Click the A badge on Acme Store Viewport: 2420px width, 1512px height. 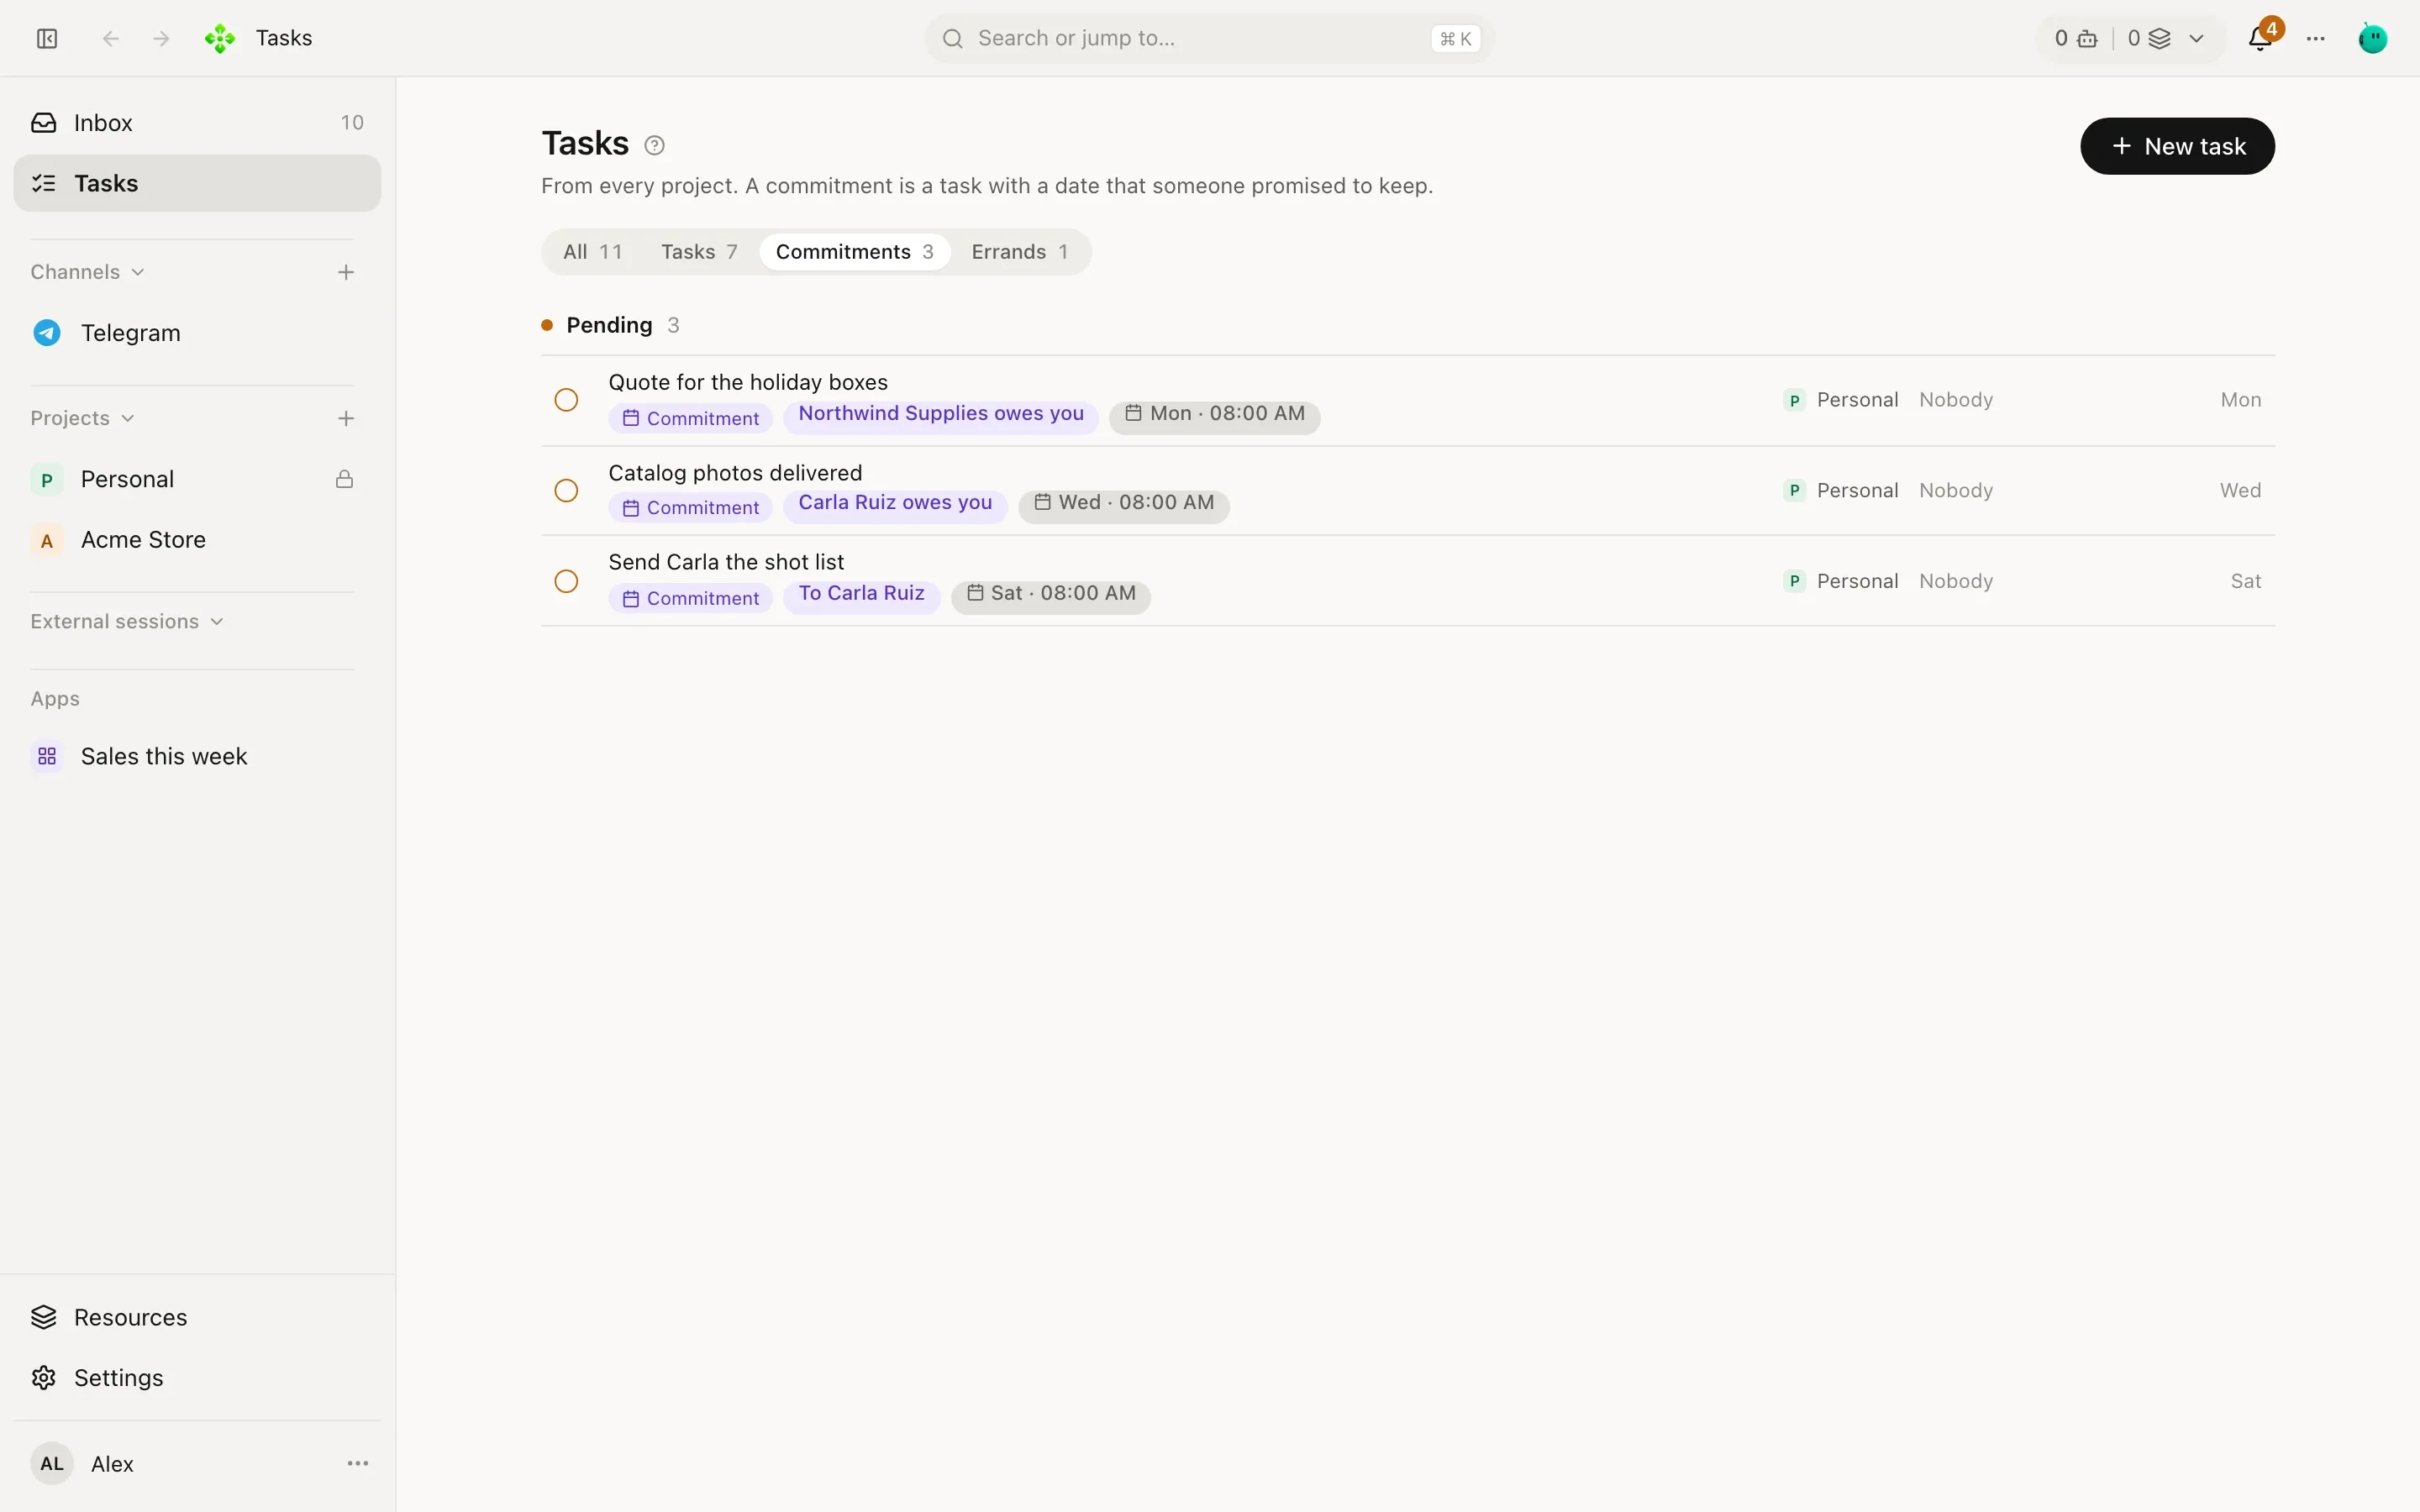pyautogui.click(x=47, y=540)
